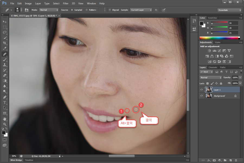Add Brightness/Contrast adjustment

[210, 51]
